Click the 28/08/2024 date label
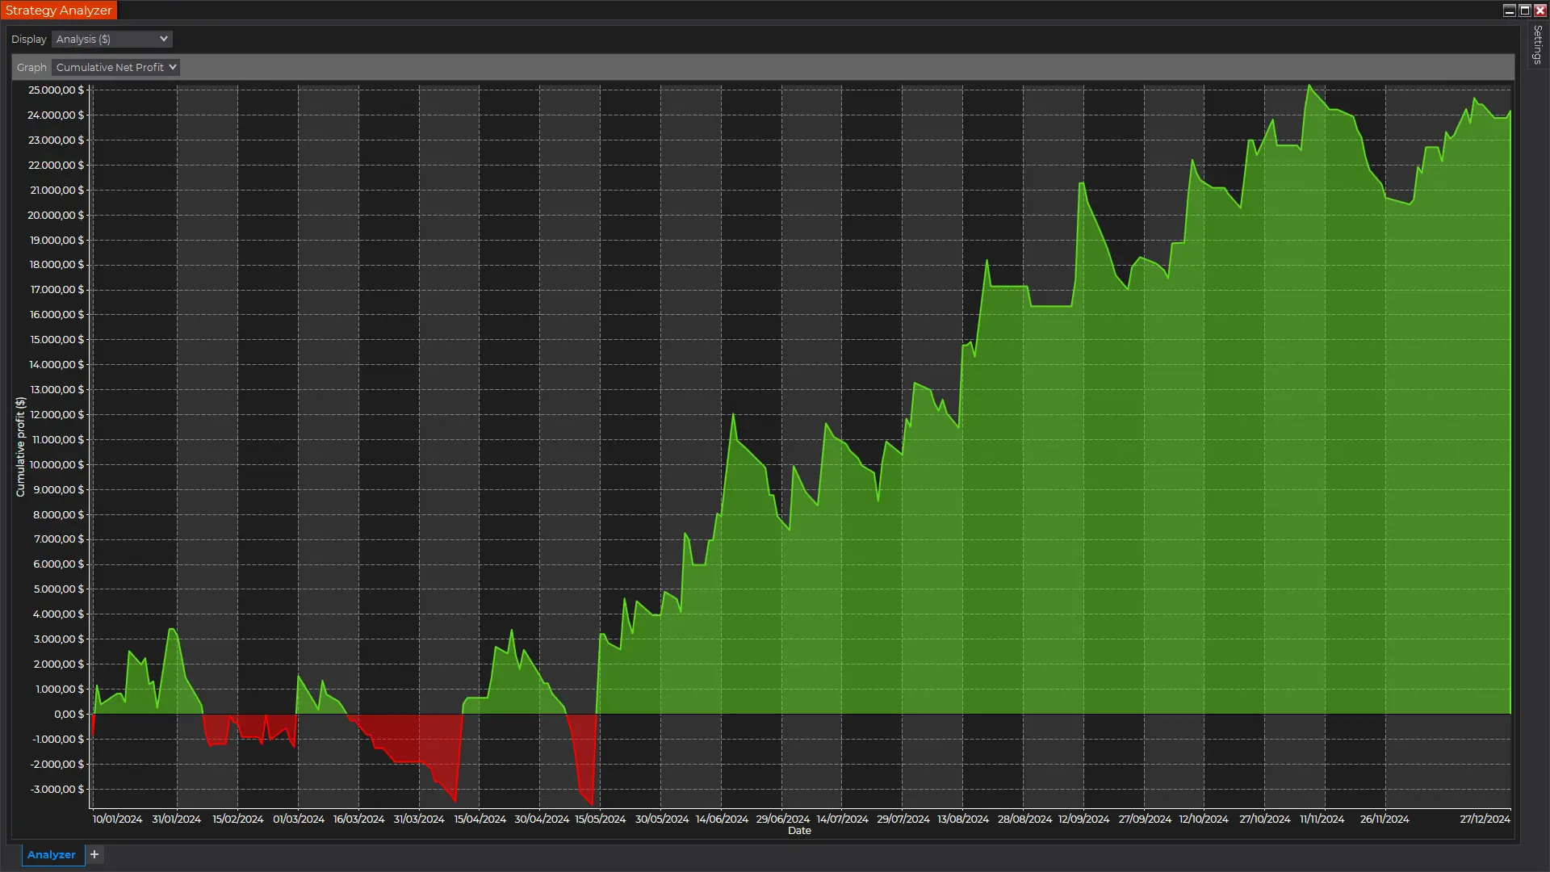Viewport: 1550px width, 872px height. tap(1024, 819)
